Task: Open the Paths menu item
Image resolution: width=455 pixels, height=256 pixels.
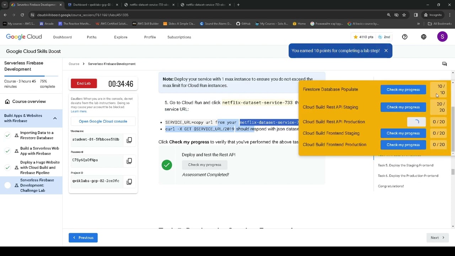Action: pyautogui.click(x=92, y=37)
